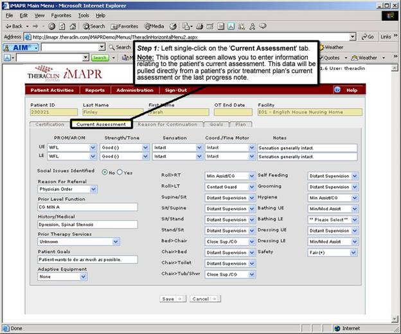Click the Patient Goals text field
Screen dimensions: 401x334
pos(87,259)
